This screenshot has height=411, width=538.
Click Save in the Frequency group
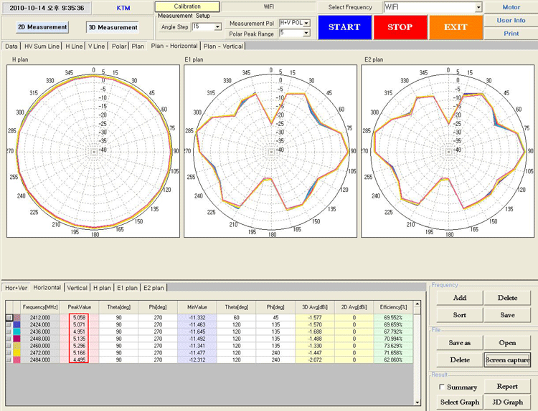(507, 315)
